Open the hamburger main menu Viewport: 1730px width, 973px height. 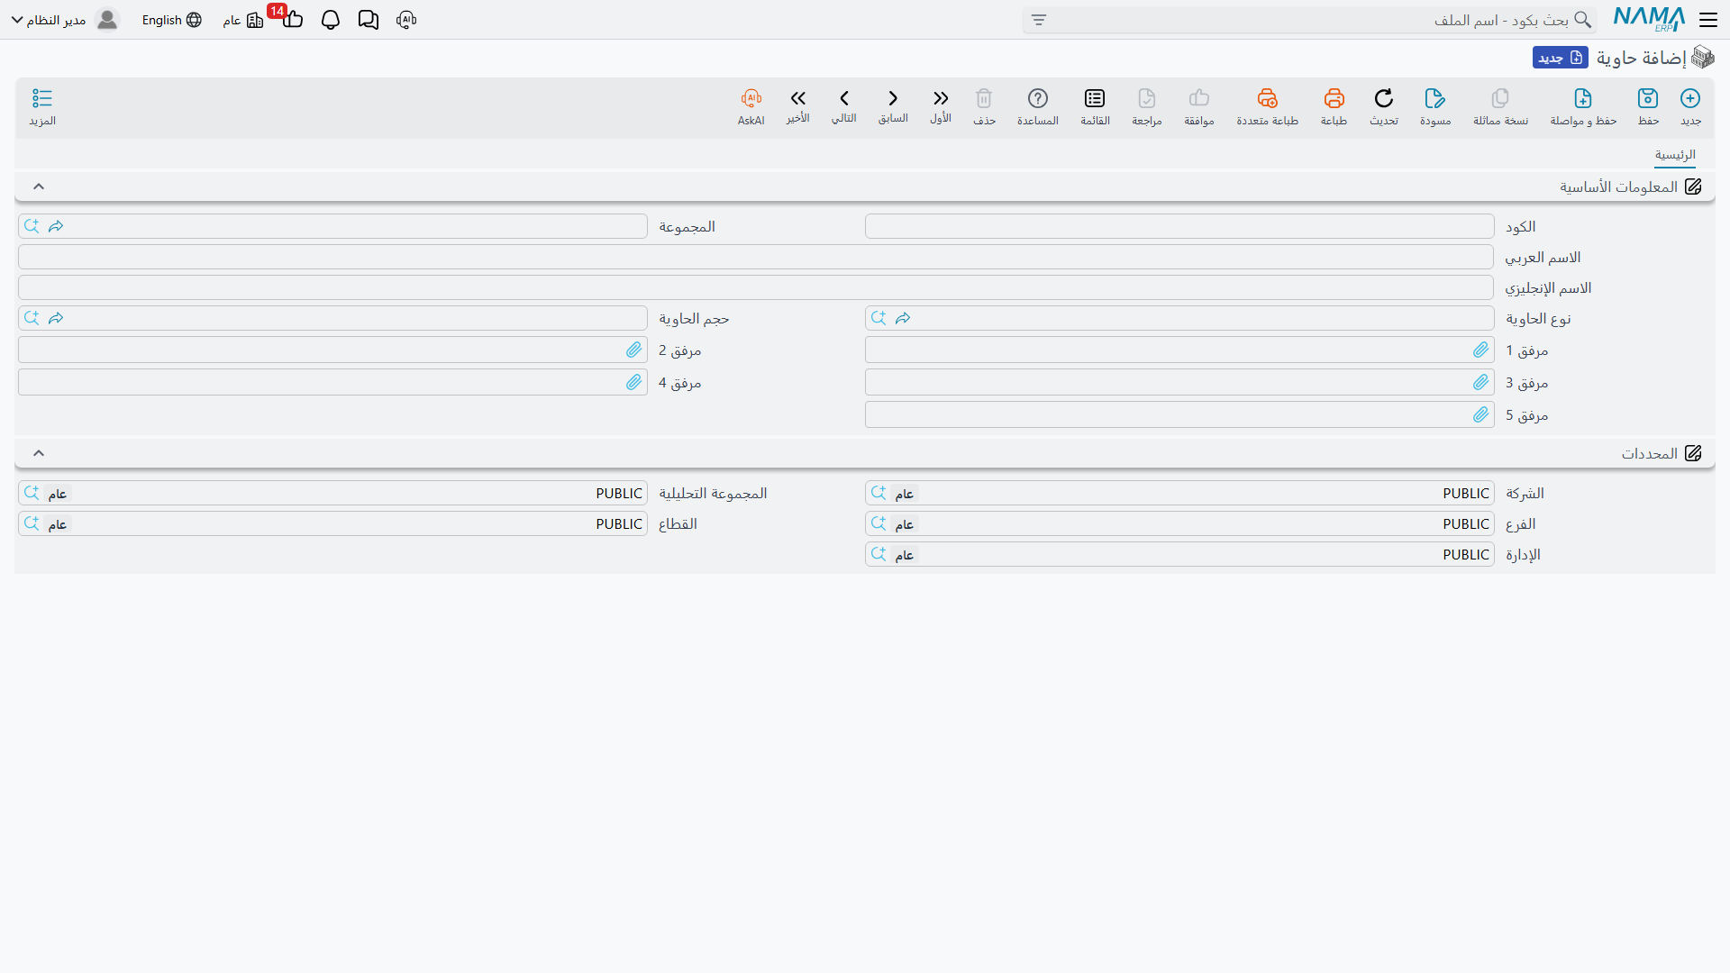click(1708, 20)
